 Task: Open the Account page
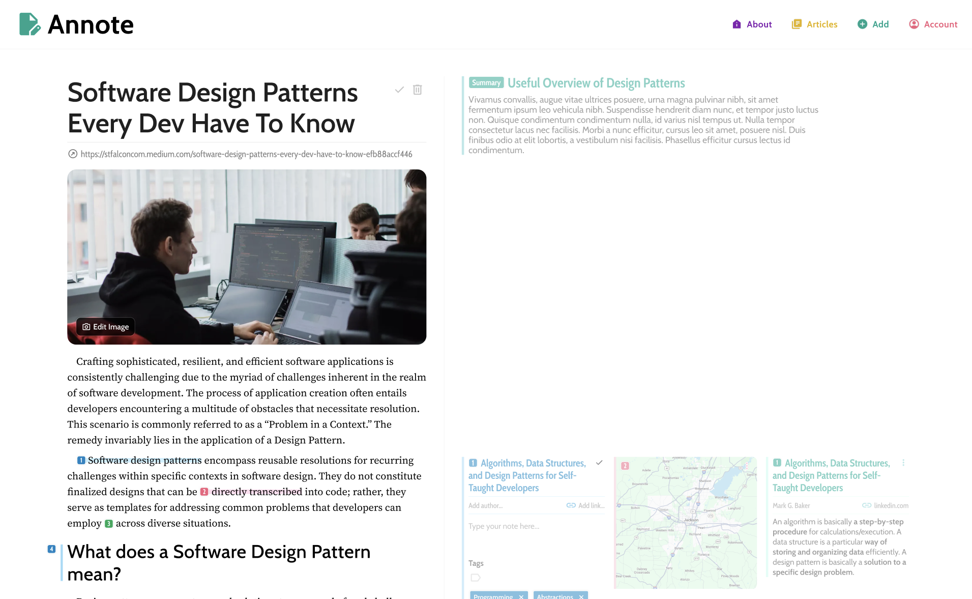(x=933, y=24)
